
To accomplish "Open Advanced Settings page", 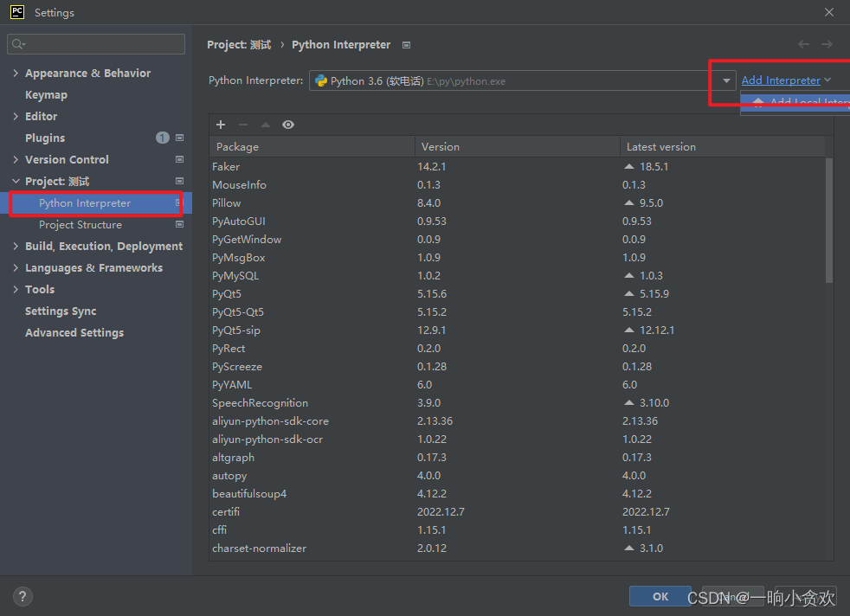I will coord(74,332).
